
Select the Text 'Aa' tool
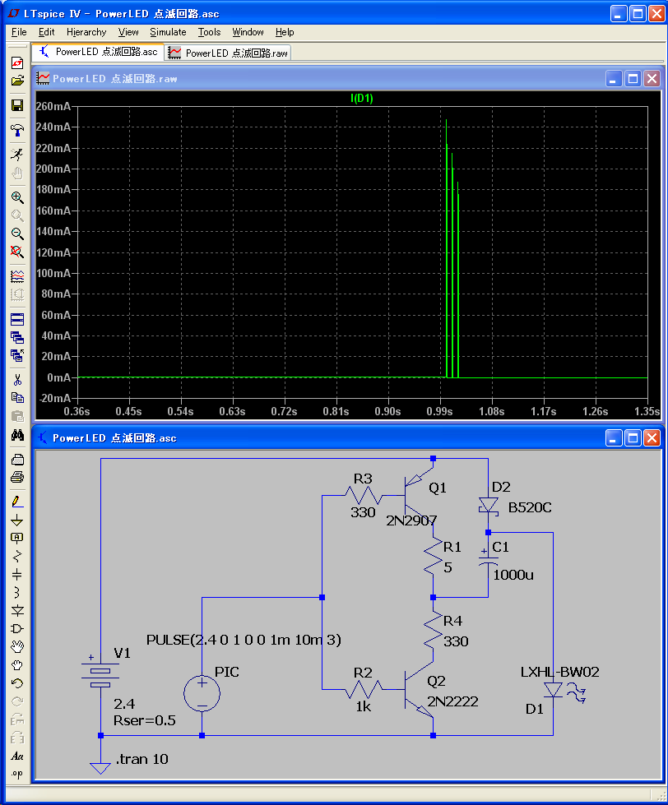(x=17, y=756)
